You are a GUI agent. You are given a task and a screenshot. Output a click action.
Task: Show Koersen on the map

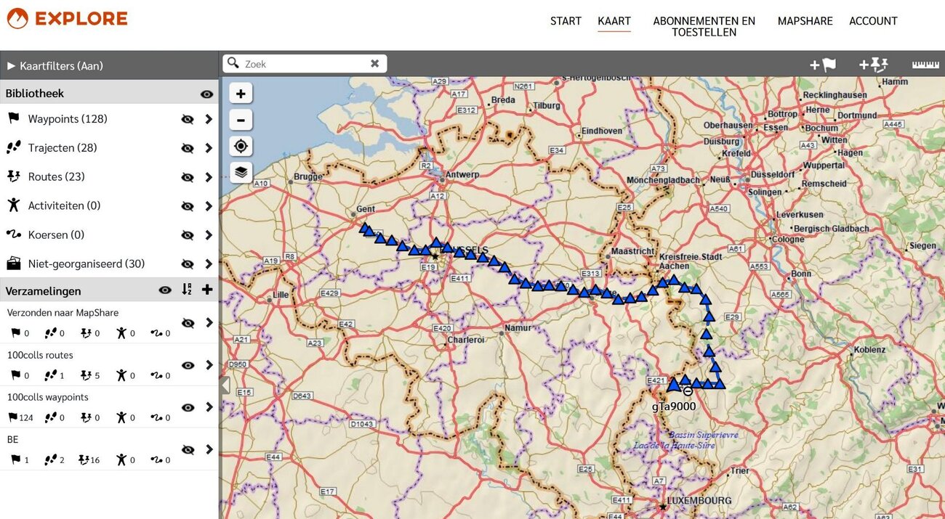tap(188, 235)
